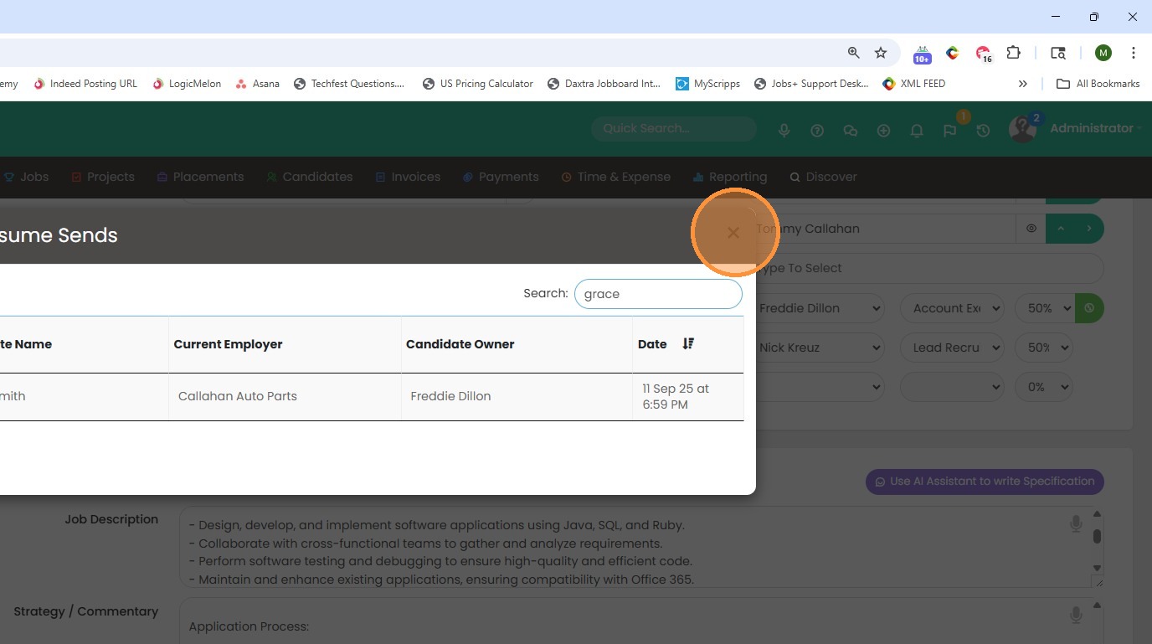Click microphone icon in Strategy / Commentary field
Viewport: 1152px width, 644px height.
pyautogui.click(x=1076, y=616)
